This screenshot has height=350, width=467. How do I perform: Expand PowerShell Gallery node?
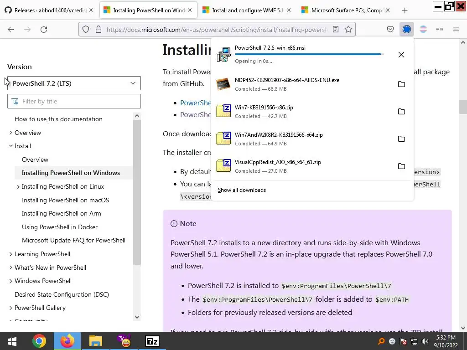(x=11, y=308)
